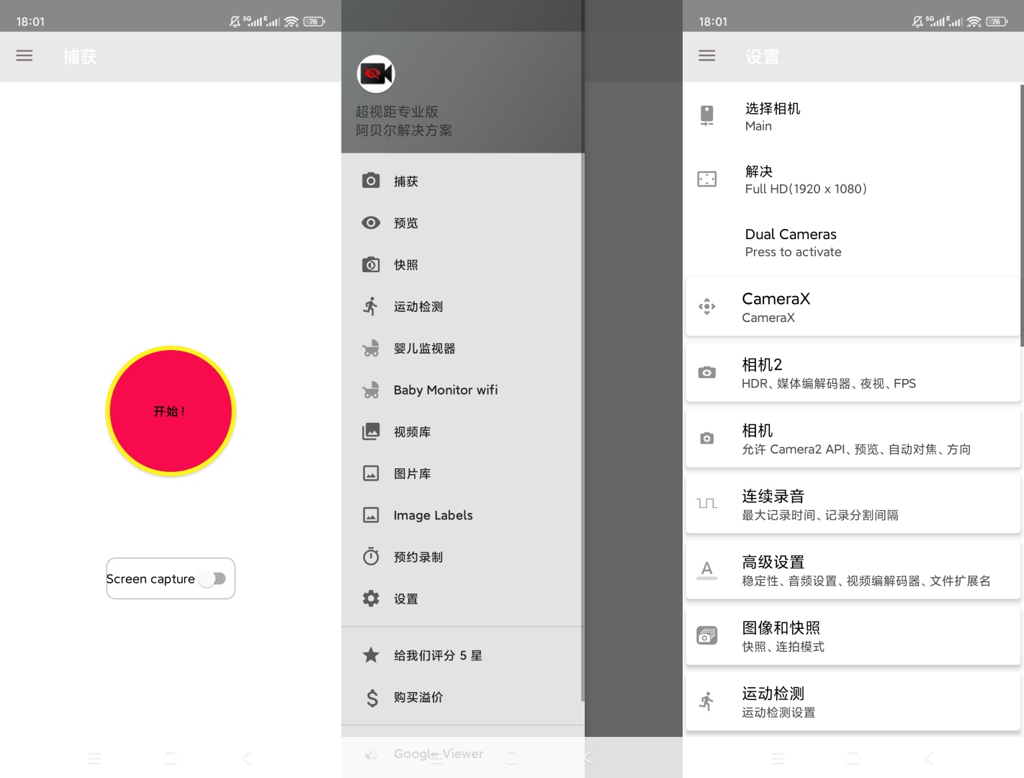This screenshot has width=1024, height=778.
Task: Tap the 婴儿监视器 stroller icon
Action: 370,348
